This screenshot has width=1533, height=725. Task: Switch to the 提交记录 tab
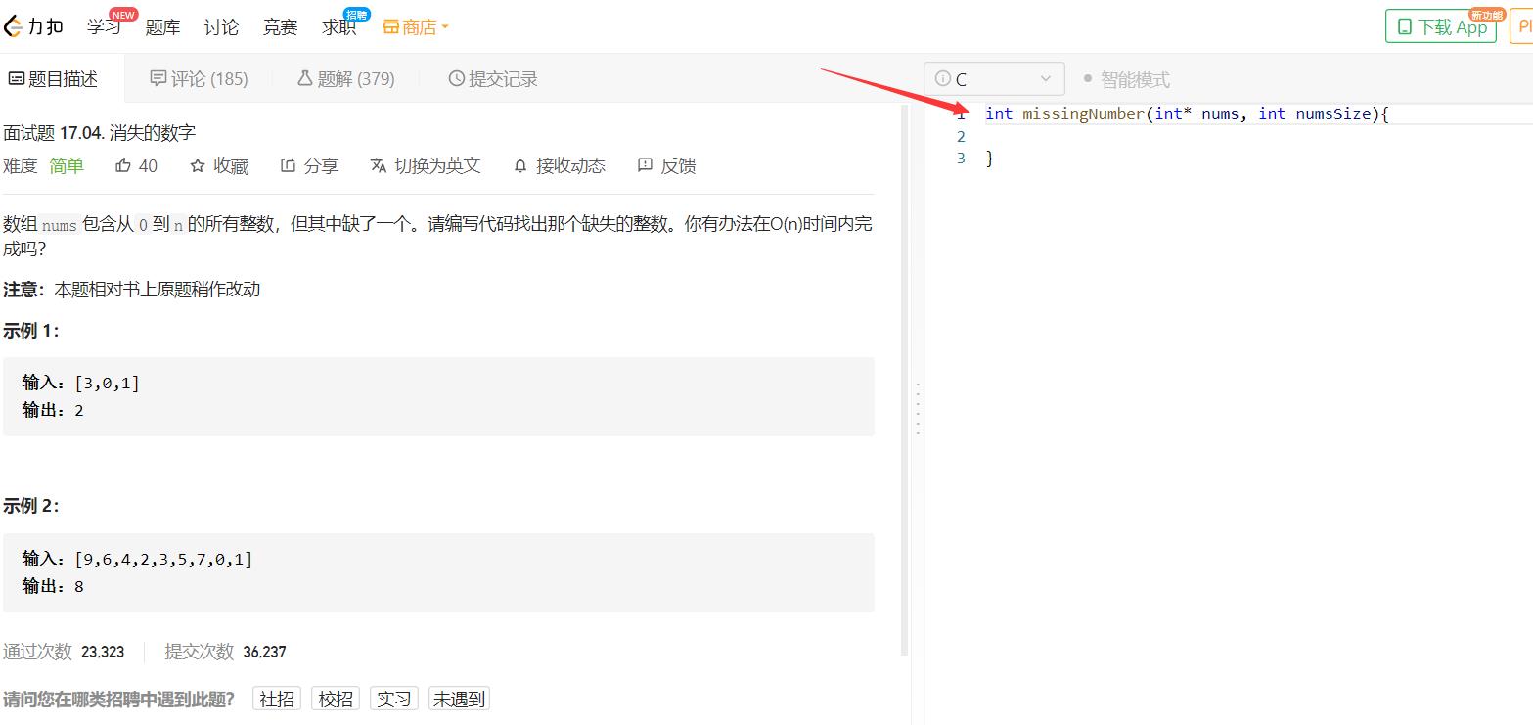tap(493, 79)
